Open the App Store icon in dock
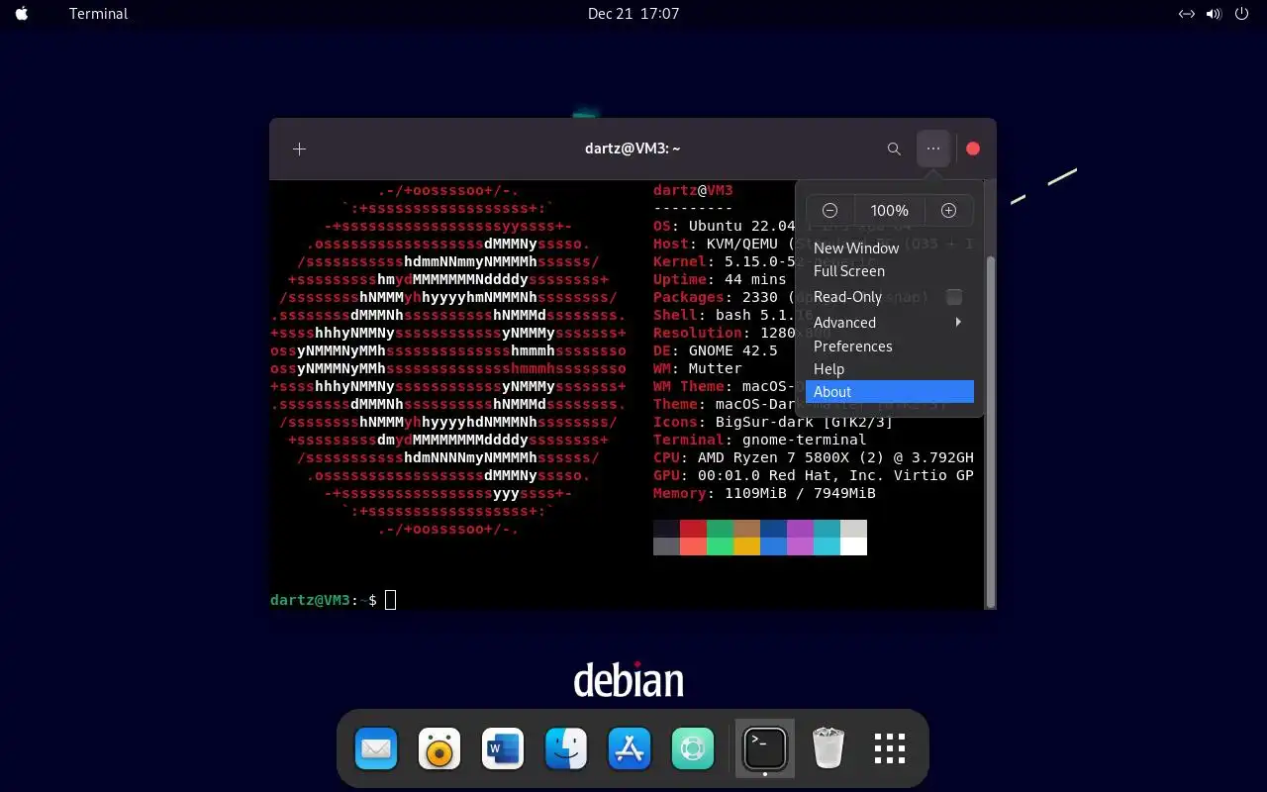The height and width of the screenshot is (792, 1267). 630,748
